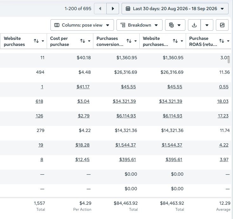233x219 pixels.
Task: Sort by Website purchases column arrows
Action: click(x=36, y=41)
